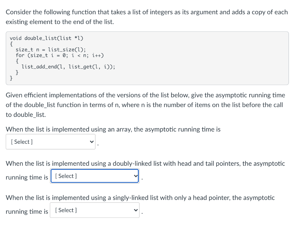Click the final closing brace of the function

click(11, 78)
